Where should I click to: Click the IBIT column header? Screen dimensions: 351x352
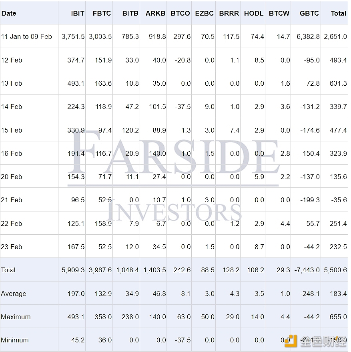(x=78, y=13)
